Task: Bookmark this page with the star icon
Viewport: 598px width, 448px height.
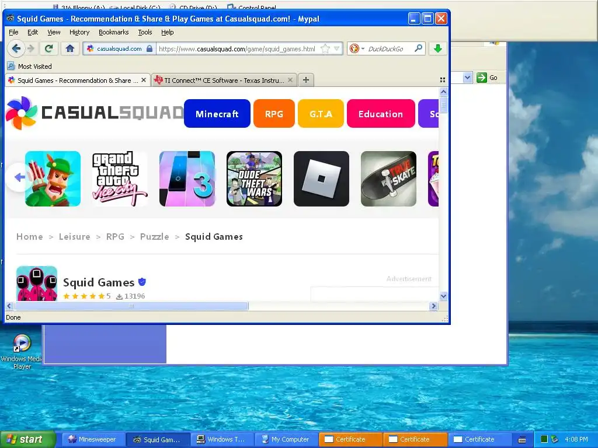Action: coord(325,48)
